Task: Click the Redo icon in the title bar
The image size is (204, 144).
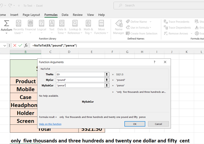Action: tap(10, 5)
